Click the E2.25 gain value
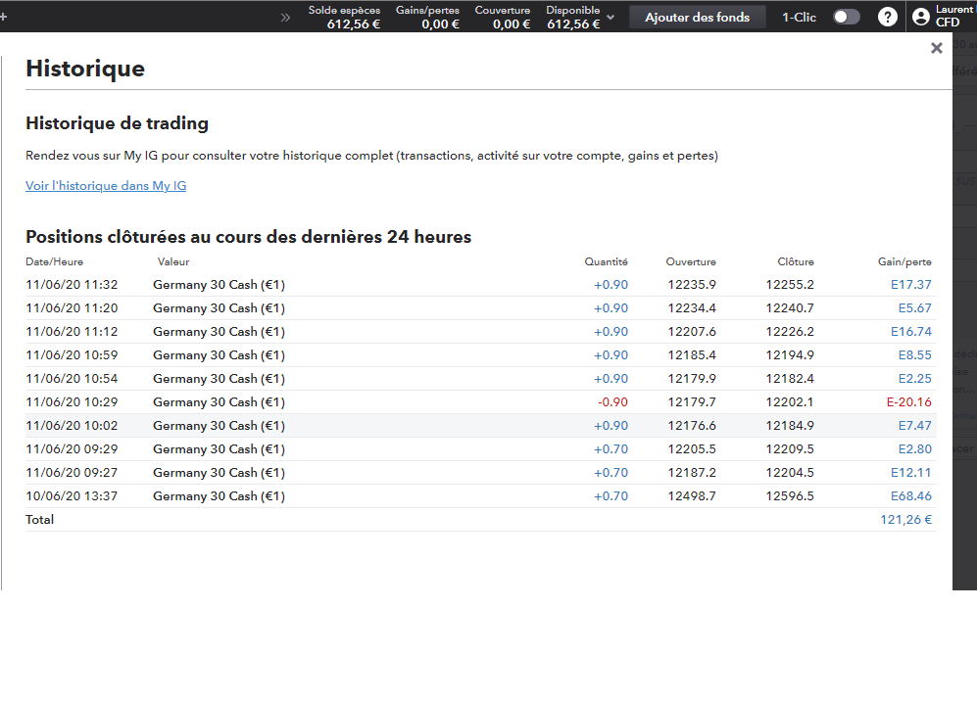The width and height of the screenshot is (977, 702). point(914,378)
